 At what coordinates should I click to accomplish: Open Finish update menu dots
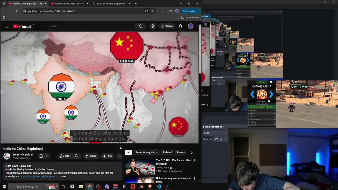198,11
